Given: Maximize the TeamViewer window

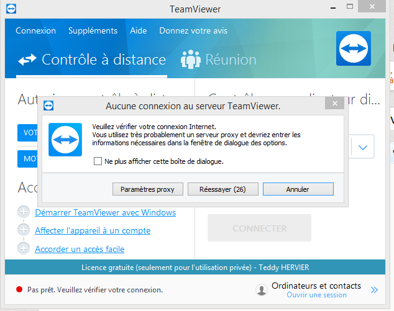Looking at the screenshot, I should click(x=350, y=7).
